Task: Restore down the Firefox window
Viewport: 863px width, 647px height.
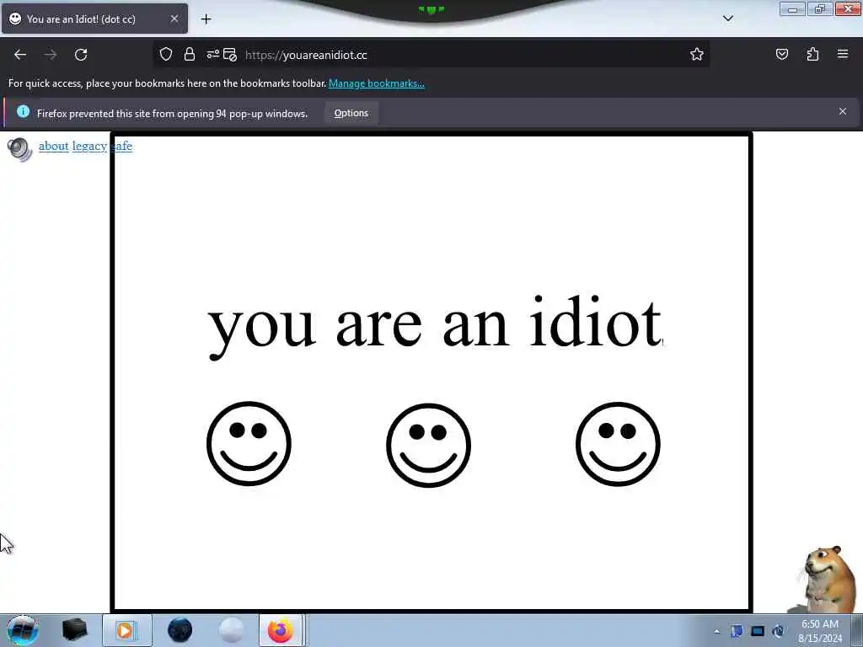Action: pos(820,8)
